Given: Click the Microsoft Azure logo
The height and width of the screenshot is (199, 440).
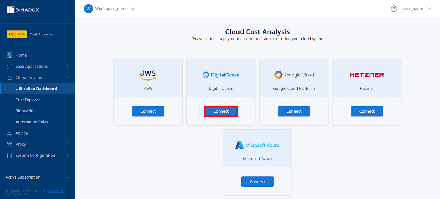Looking at the screenshot, I should pos(257,145).
